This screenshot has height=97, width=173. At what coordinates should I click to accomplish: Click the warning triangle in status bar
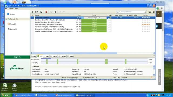tap(151, 78)
